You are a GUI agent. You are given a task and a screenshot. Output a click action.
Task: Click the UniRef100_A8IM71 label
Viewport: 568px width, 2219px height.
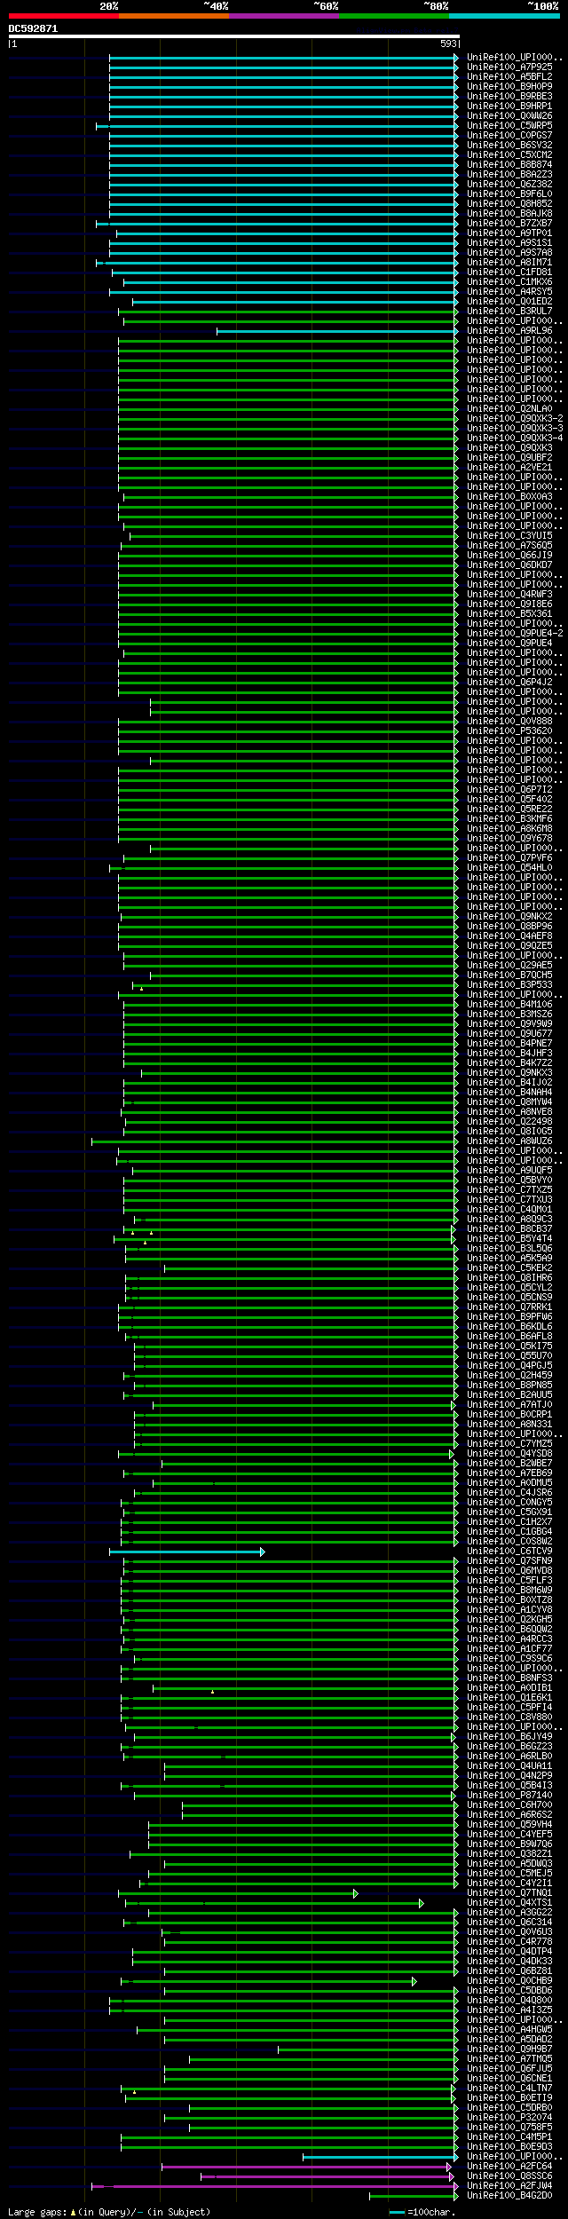509,262
